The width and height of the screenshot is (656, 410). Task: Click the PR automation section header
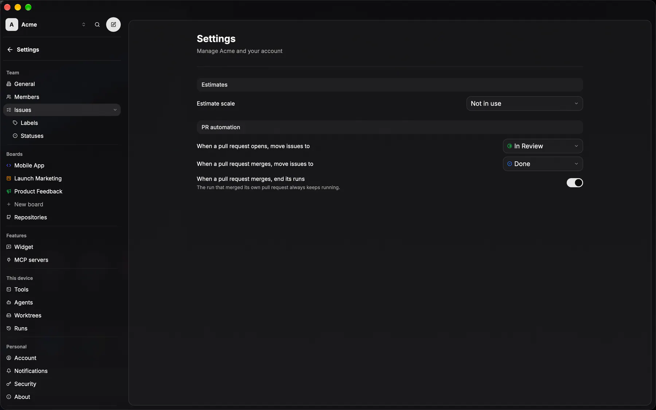tap(390, 127)
